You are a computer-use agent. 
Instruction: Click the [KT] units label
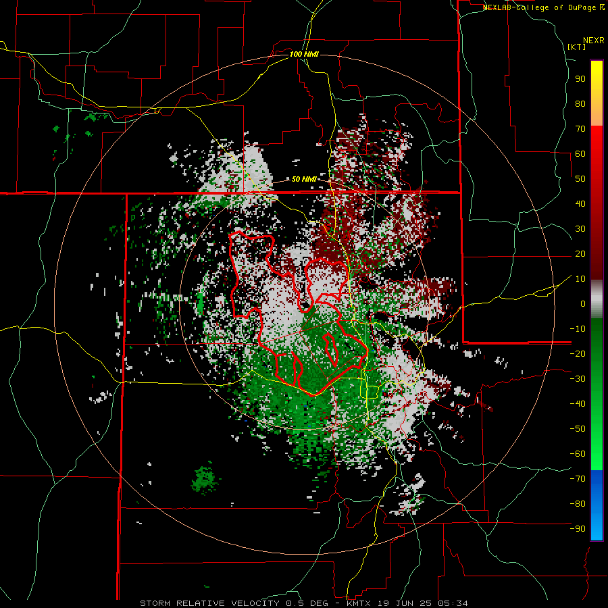coord(577,47)
